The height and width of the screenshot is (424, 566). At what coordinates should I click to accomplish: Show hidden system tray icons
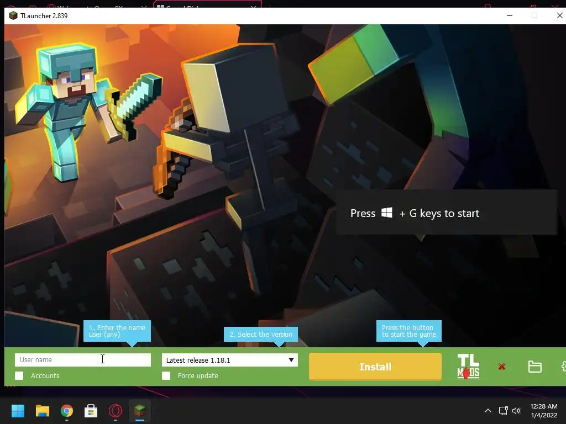[x=488, y=411]
